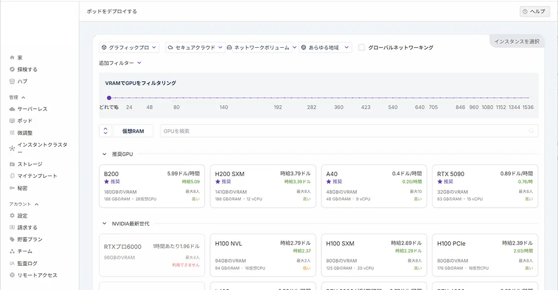Screen dimensions: 558x290
Task: Select the RTXプロ6000 GPU card
Action: coord(152,255)
